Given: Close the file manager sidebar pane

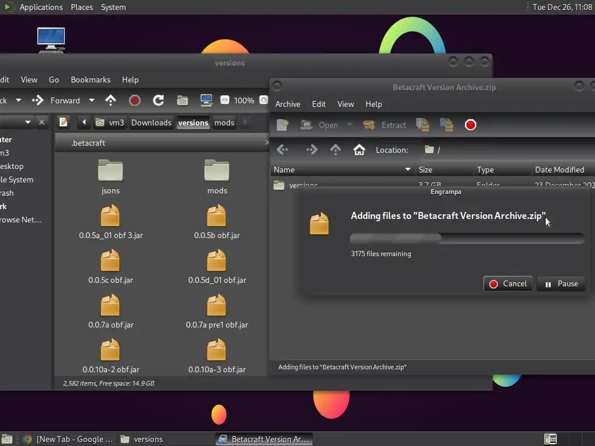Looking at the screenshot, I should (x=42, y=123).
